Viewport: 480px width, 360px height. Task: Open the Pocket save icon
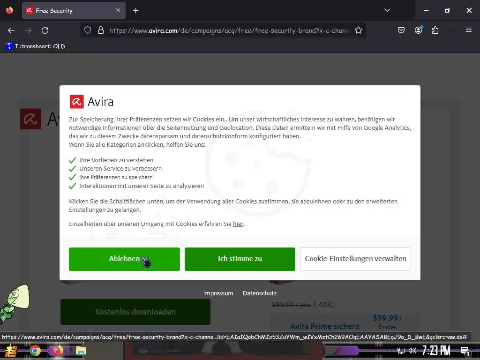click(x=401, y=30)
